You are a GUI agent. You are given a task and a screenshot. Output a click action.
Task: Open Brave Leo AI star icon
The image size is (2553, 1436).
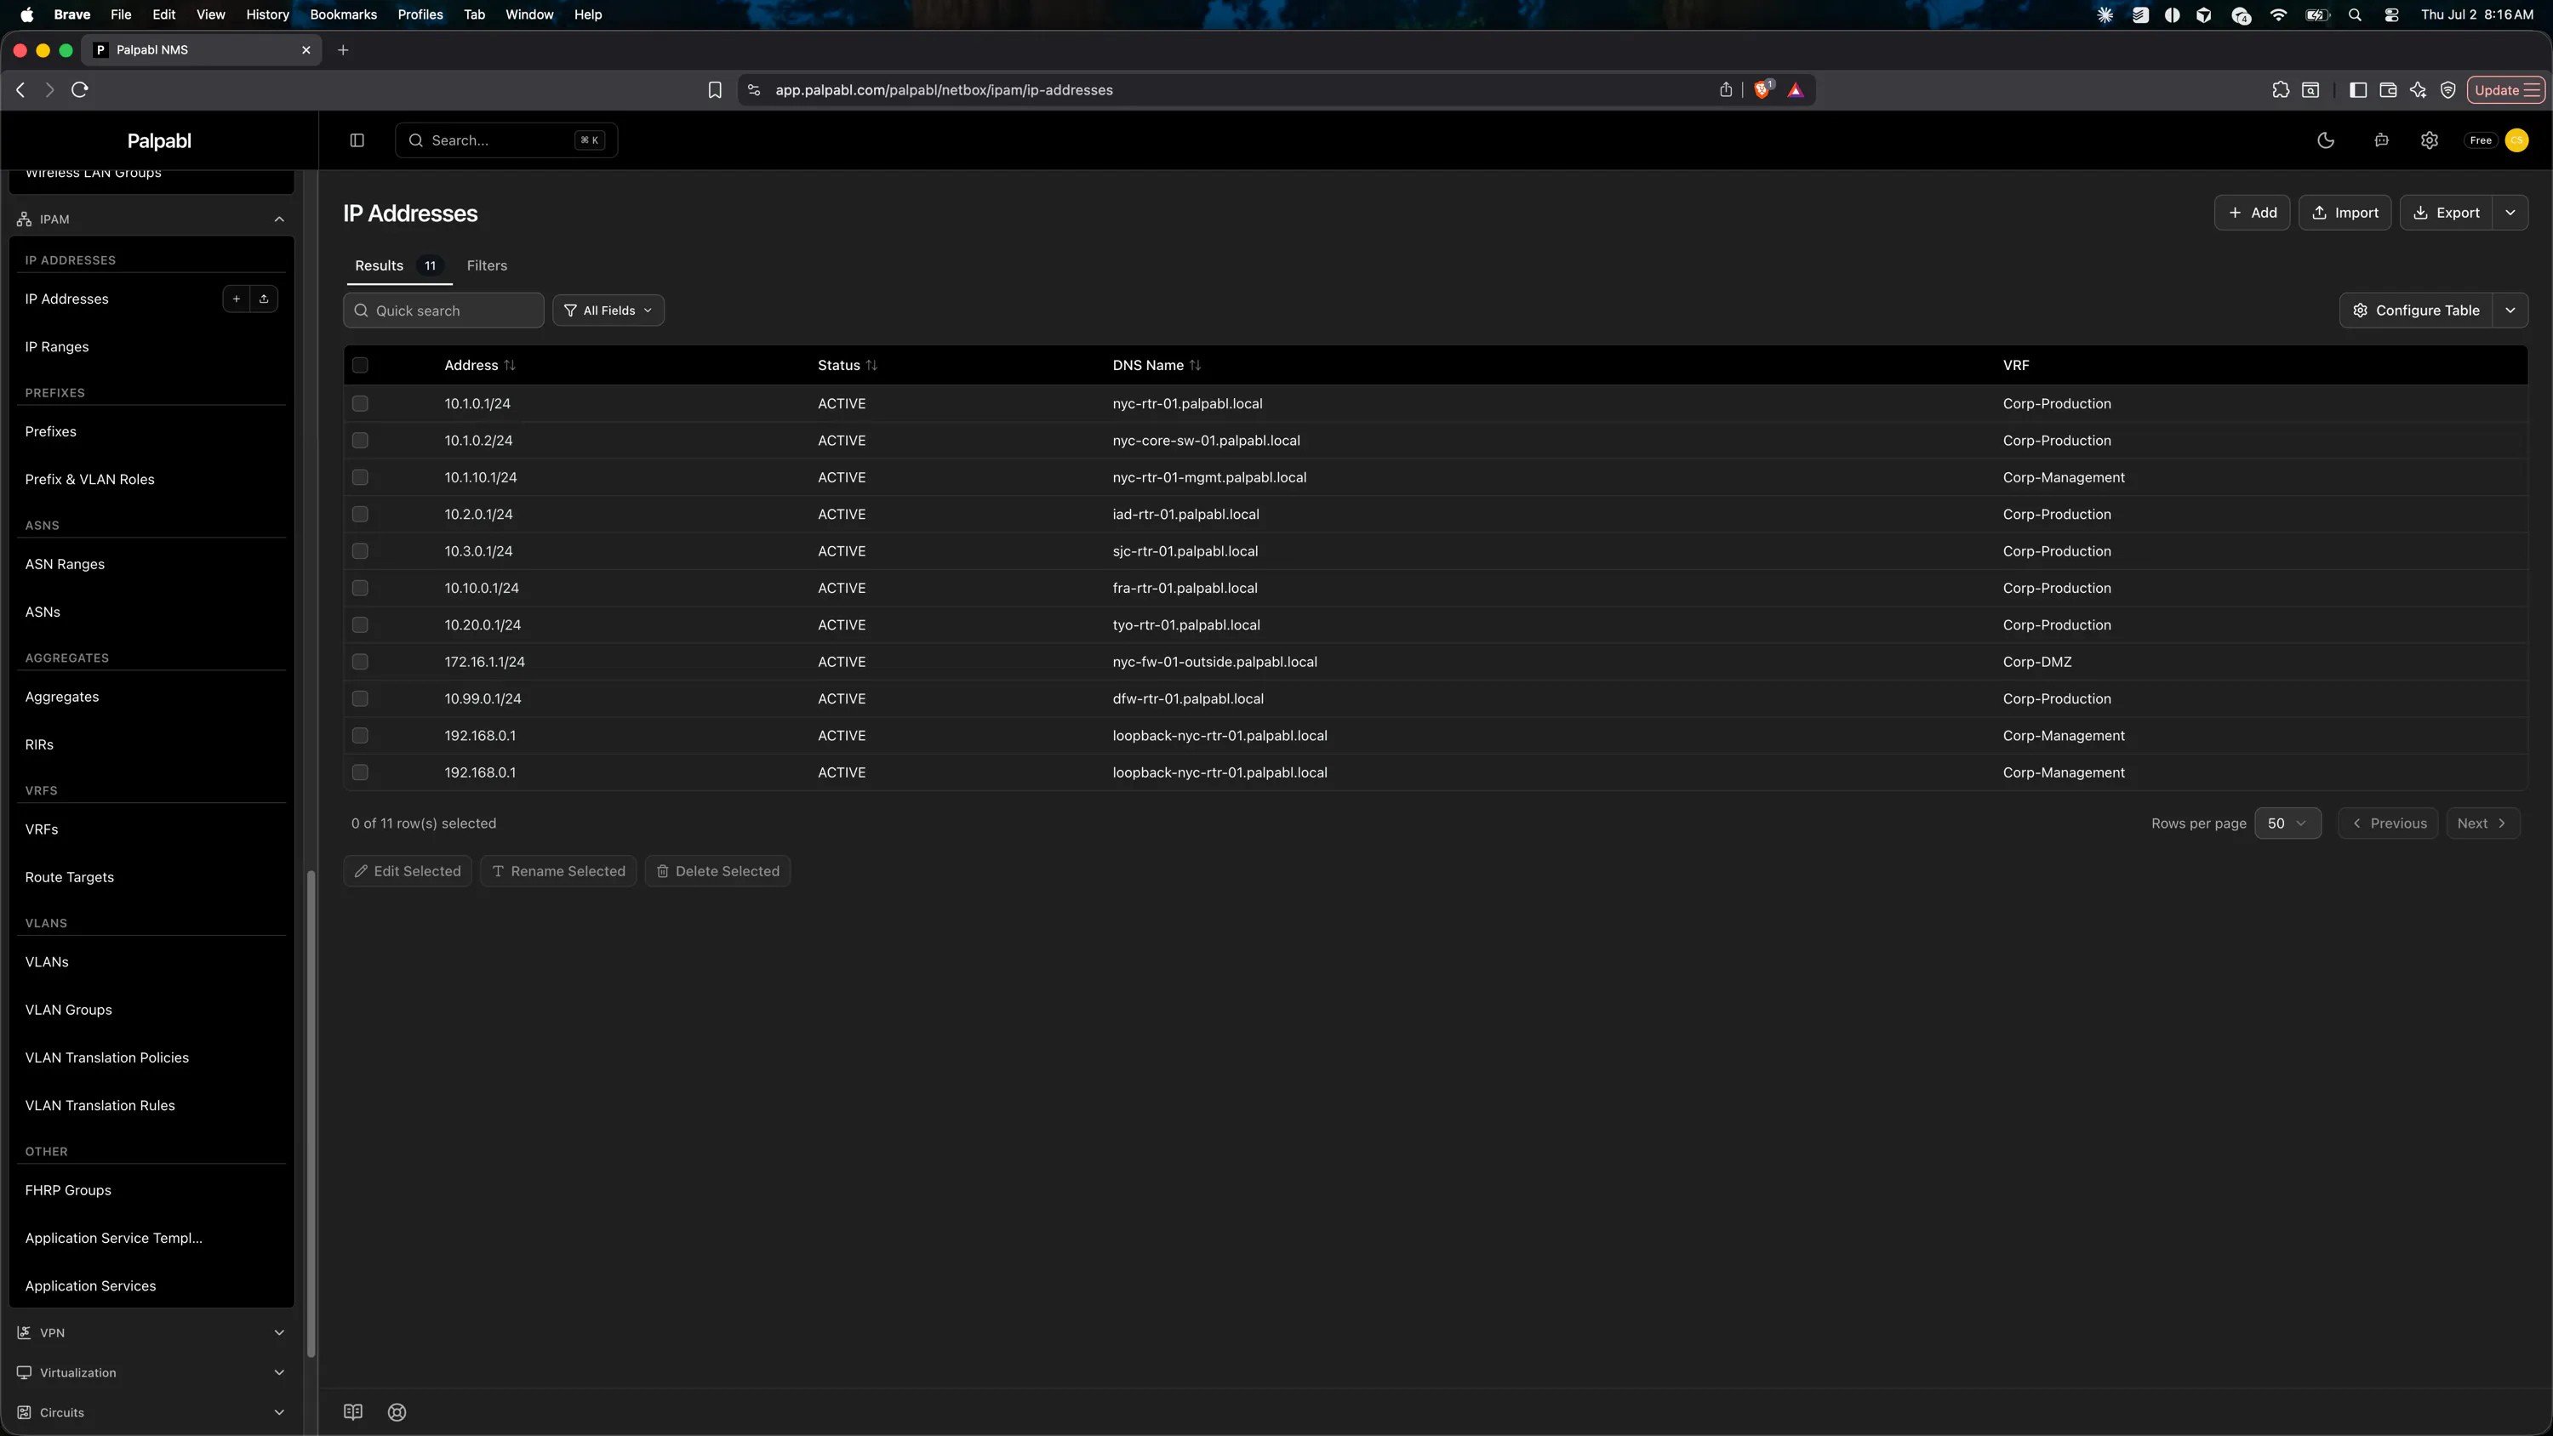pos(2419,89)
